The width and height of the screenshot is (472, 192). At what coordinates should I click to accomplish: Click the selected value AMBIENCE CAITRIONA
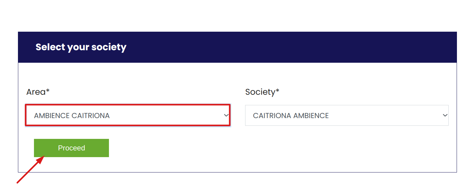point(72,116)
